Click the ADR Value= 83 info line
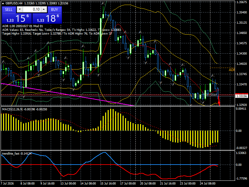This screenshot has height=187, width=249. pos(62,30)
